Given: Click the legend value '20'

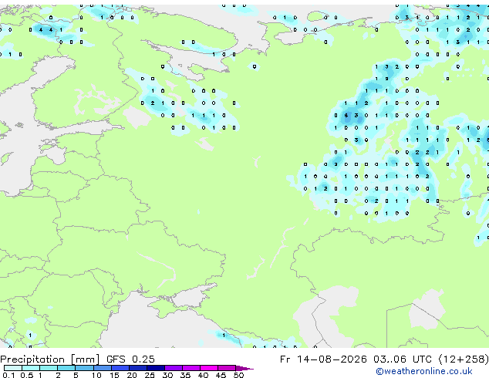Looking at the screenshot, I should coord(132,375).
